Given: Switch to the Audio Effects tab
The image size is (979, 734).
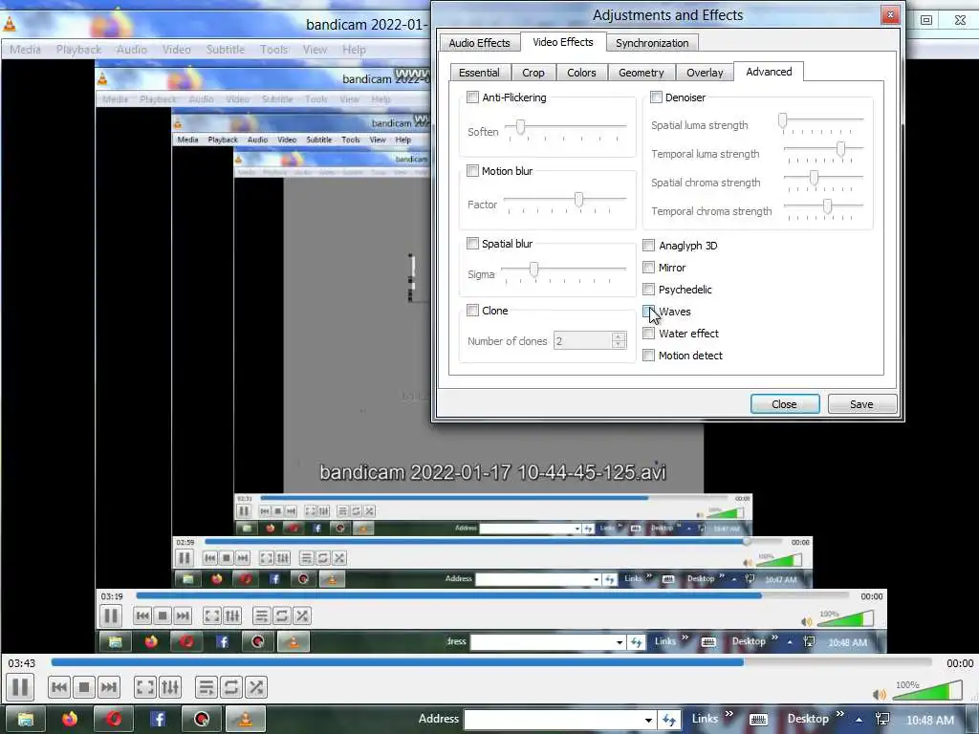Looking at the screenshot, I should pyautogui.click(x=480, y=43).
